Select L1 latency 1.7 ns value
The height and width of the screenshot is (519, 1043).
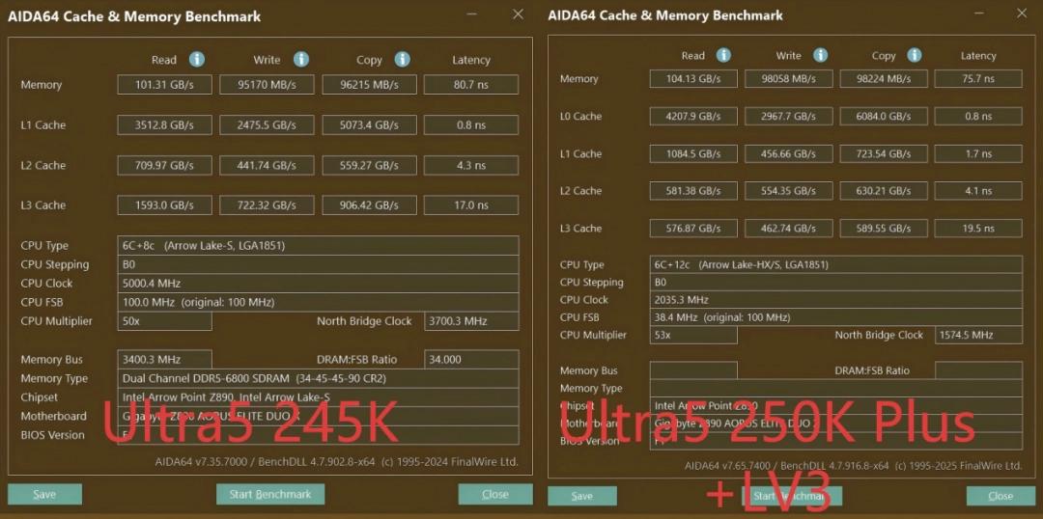978,153
